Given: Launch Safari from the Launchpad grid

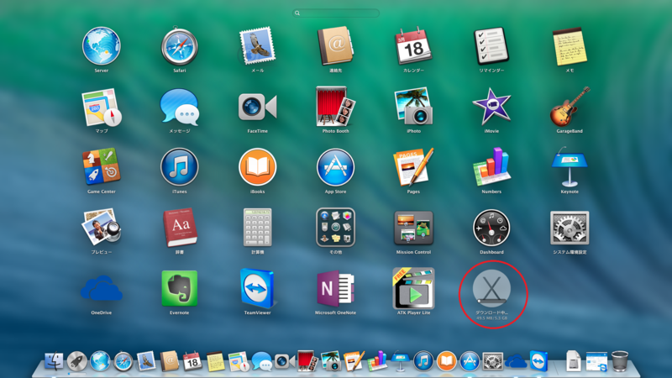Looking at the screenshot, I should pyautogui.click(x=179, y=46).
